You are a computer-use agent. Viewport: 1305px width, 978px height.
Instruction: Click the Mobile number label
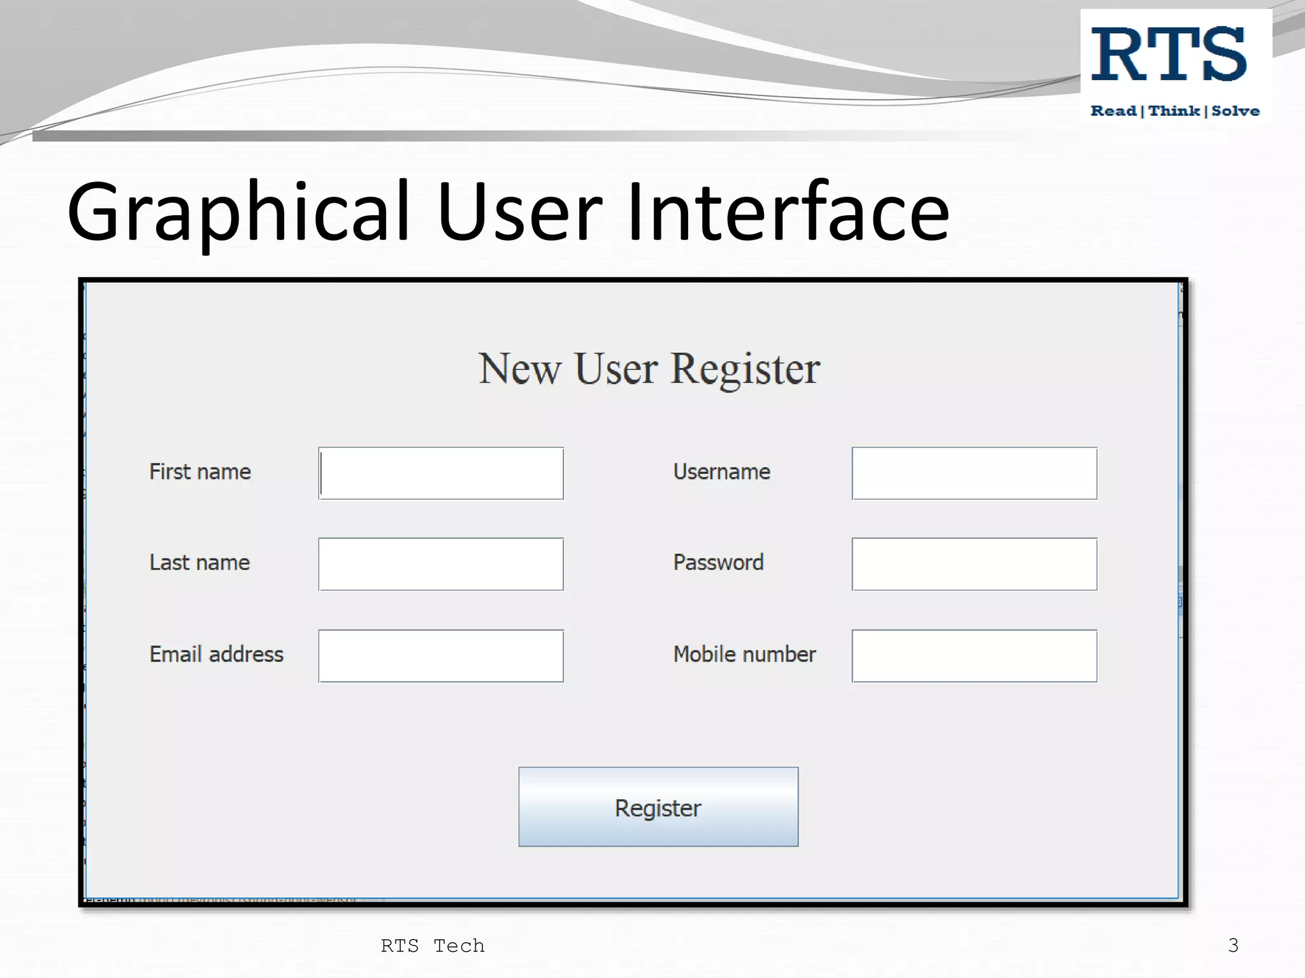pyautogui.click(x=744, y=655)
